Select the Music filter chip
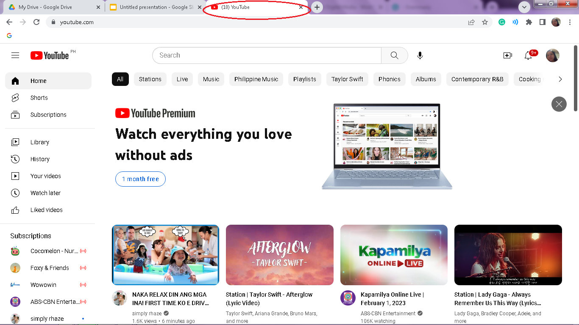Screen dimensions: 579x325 [211, 79]
